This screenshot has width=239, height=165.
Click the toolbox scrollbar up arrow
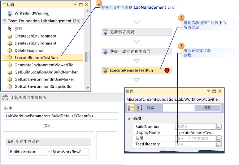click(x=87, y=11)
